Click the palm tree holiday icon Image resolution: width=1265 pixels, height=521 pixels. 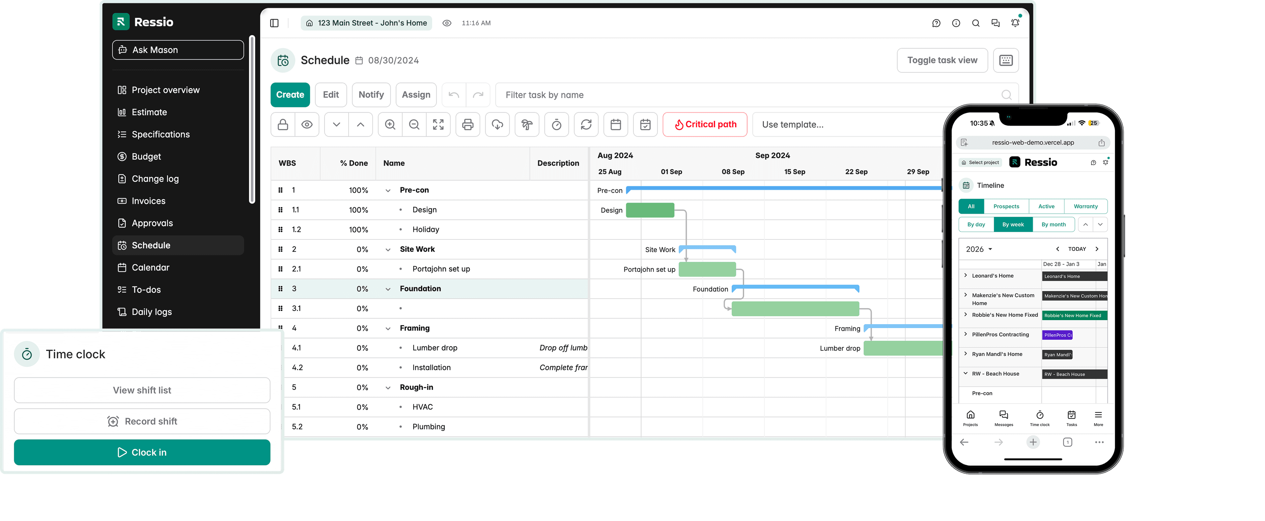527,125
